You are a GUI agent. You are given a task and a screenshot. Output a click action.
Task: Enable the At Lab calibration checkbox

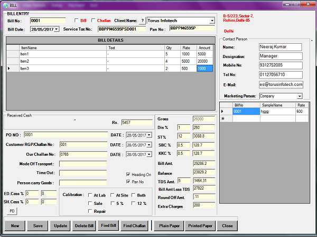[90, 195]
